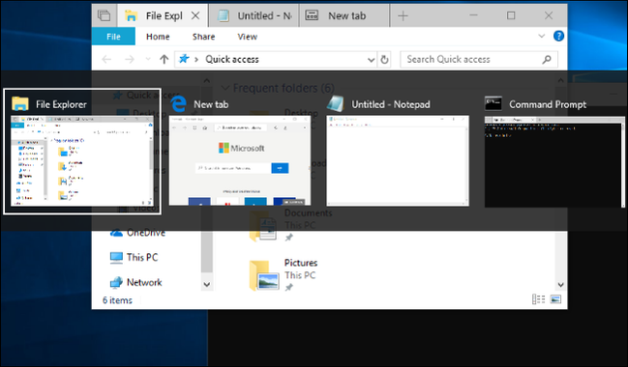Image resolution: width=628 pixels, height=367 pixels.
Task: Click the OneDrive cloud icon
Action: click(116, 233)
